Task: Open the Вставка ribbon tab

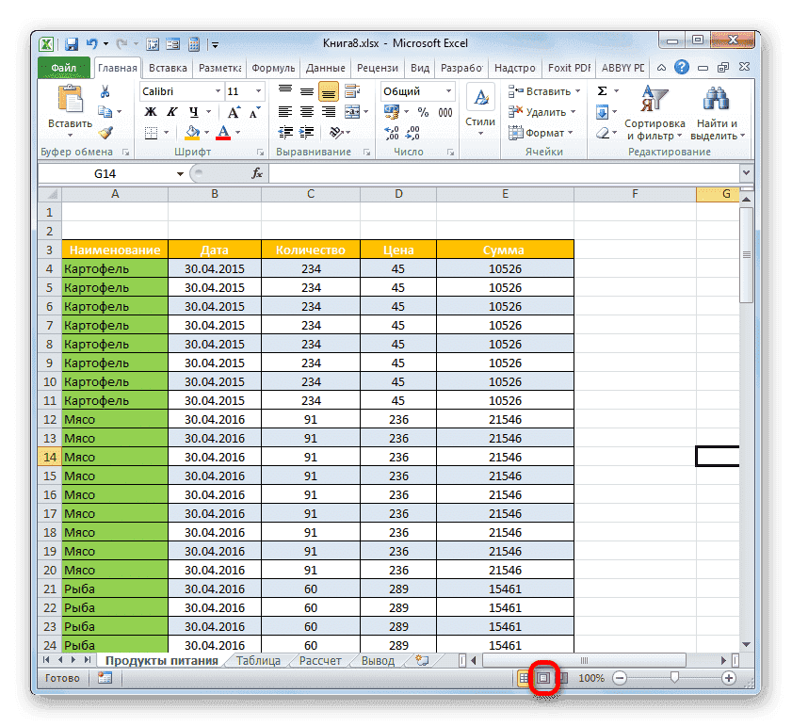Action: [168, 68]
